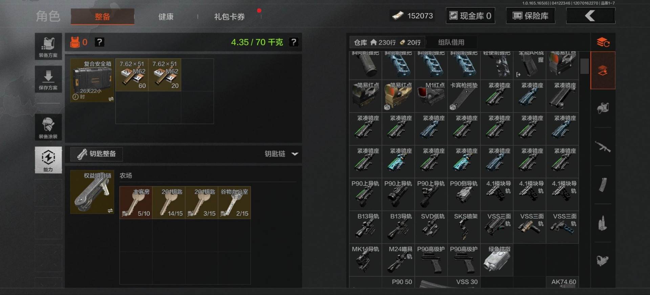The width and height of the screenshot is (650, 295).
Task: Open the 装备涂装 equipment skin icon
Action: (48, 127)
